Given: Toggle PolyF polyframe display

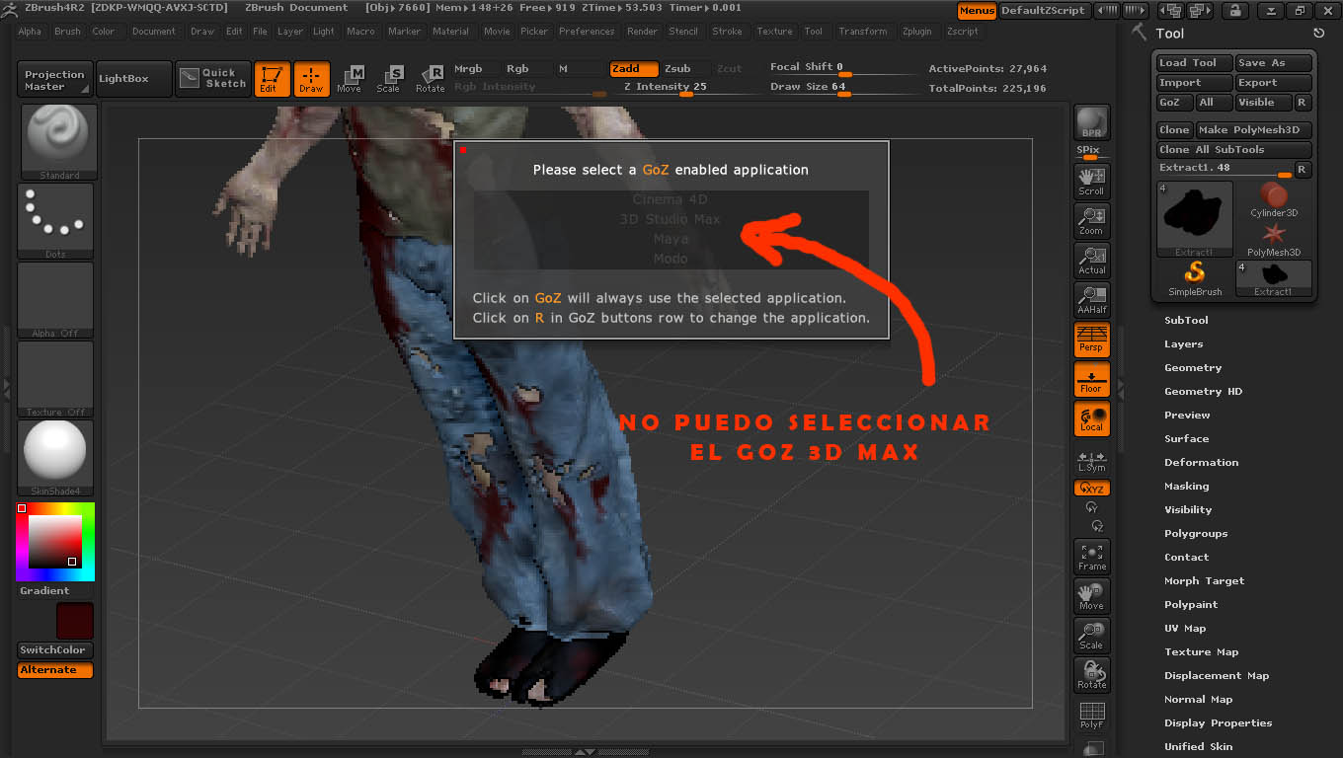Looking at the screenshot, I should tap(1091, 715).
